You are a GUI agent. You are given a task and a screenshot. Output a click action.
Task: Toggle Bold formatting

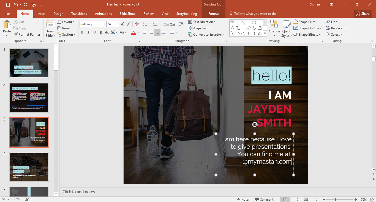click(x=82, y=33)
